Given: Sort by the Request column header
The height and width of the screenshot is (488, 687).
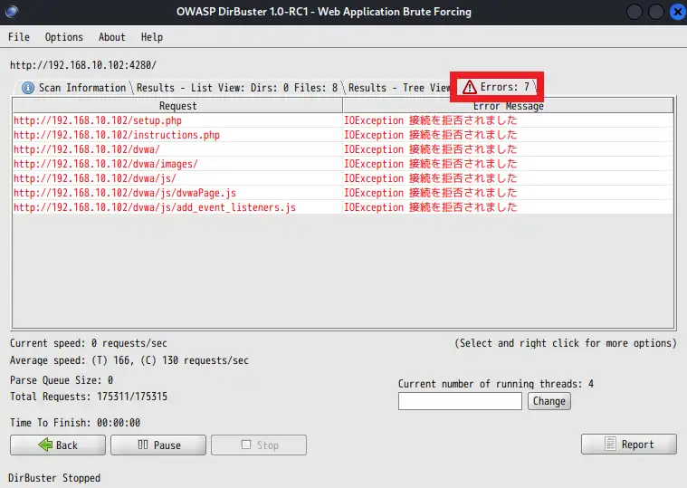Looking at the screenshot, I should click(x=177, y=106).
